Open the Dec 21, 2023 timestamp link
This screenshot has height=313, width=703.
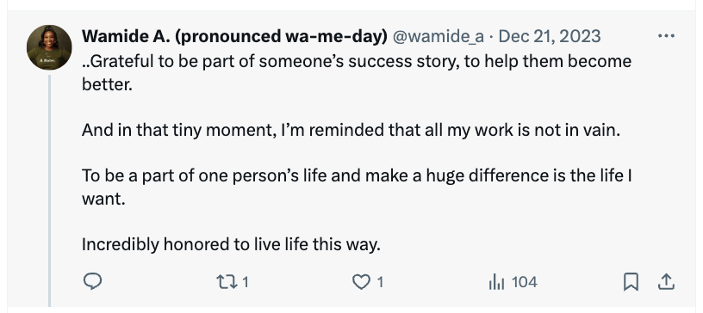(x=550, y=36)
